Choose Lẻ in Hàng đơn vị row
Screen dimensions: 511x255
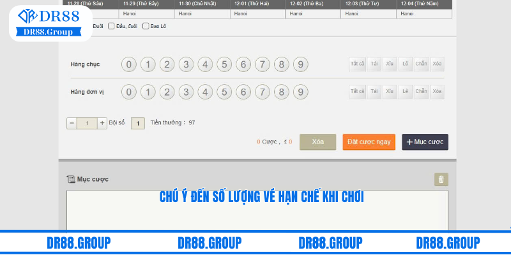(405, 92)
